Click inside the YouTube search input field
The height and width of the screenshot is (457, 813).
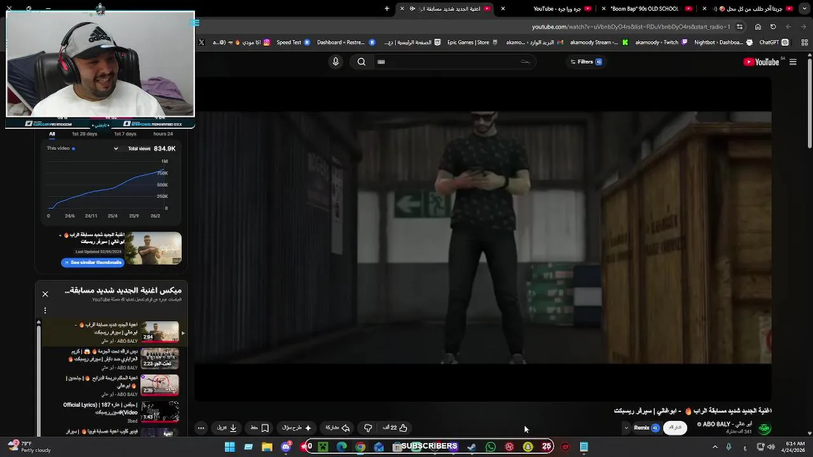tap(454, 62)
